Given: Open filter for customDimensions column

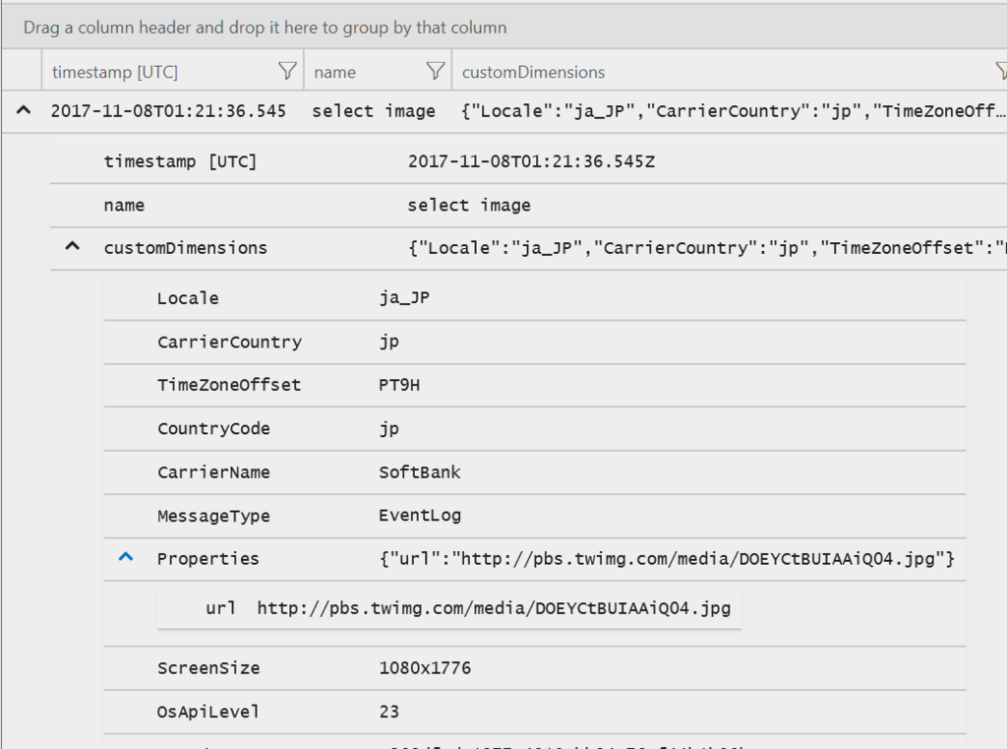Looking at the screenshot, I should point(1001,71).
